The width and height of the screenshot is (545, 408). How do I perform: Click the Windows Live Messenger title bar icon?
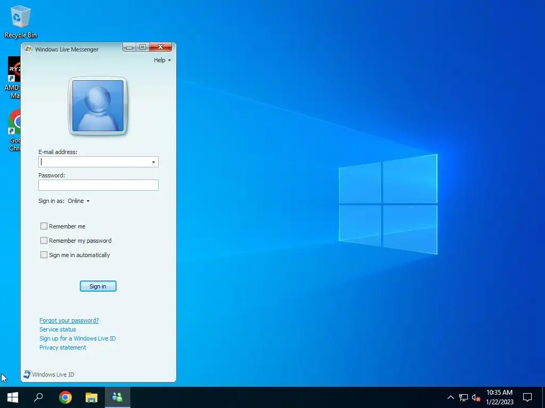tap(29, 49)
